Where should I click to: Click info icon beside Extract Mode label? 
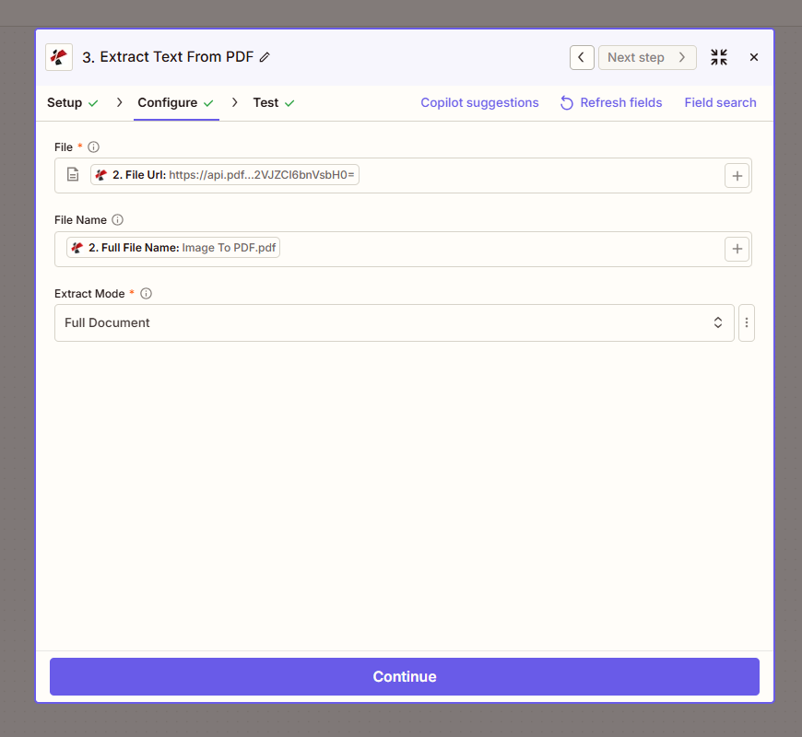pyautogui.click(x=146, y=294)
